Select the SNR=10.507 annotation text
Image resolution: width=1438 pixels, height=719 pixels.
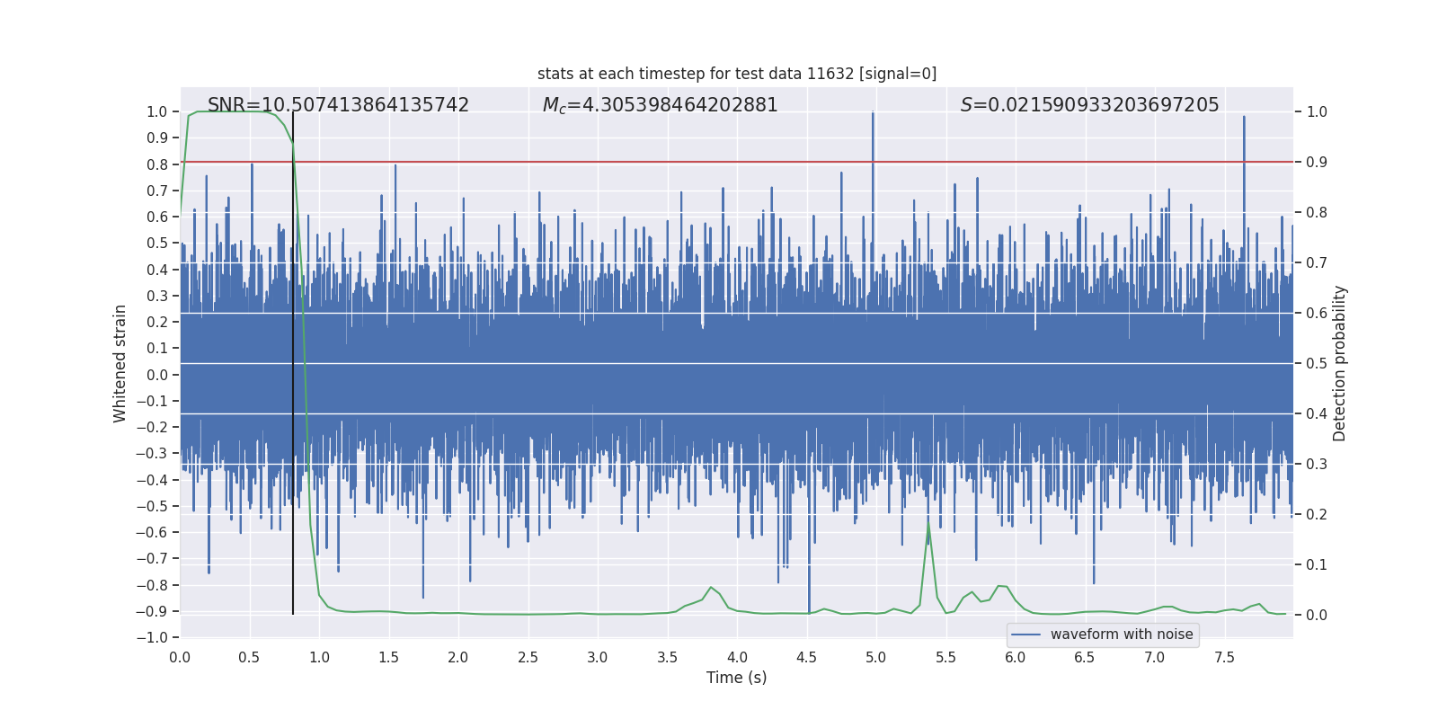[338, 105]
